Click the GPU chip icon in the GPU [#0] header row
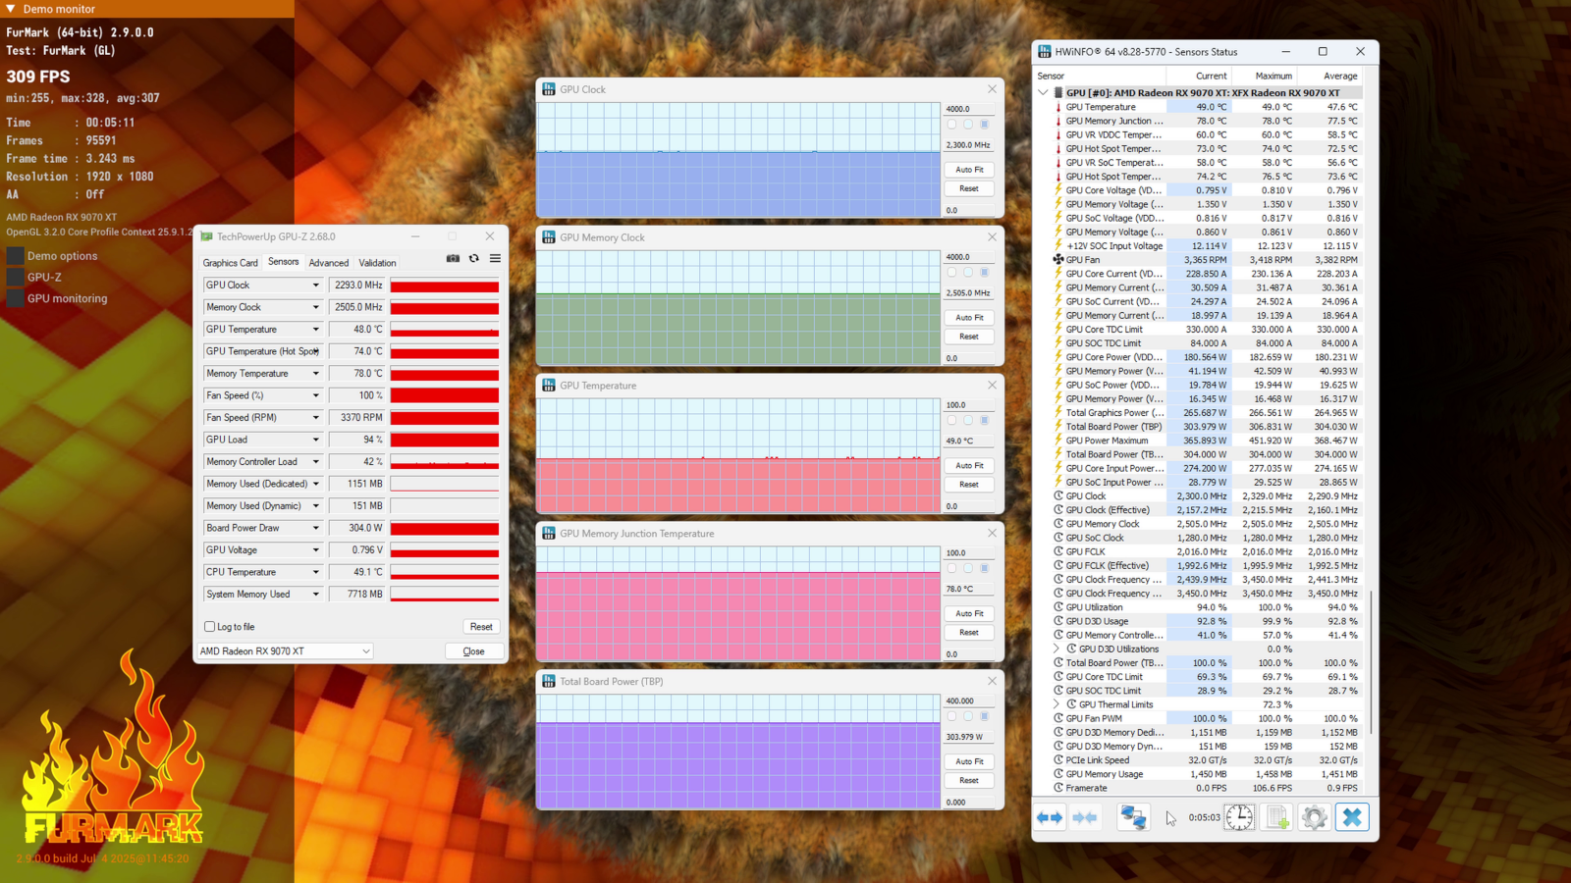 coord(1058,93)
